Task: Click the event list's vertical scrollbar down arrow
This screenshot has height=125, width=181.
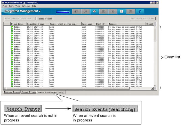Action: pyautogui.click(x=155, y=86)
